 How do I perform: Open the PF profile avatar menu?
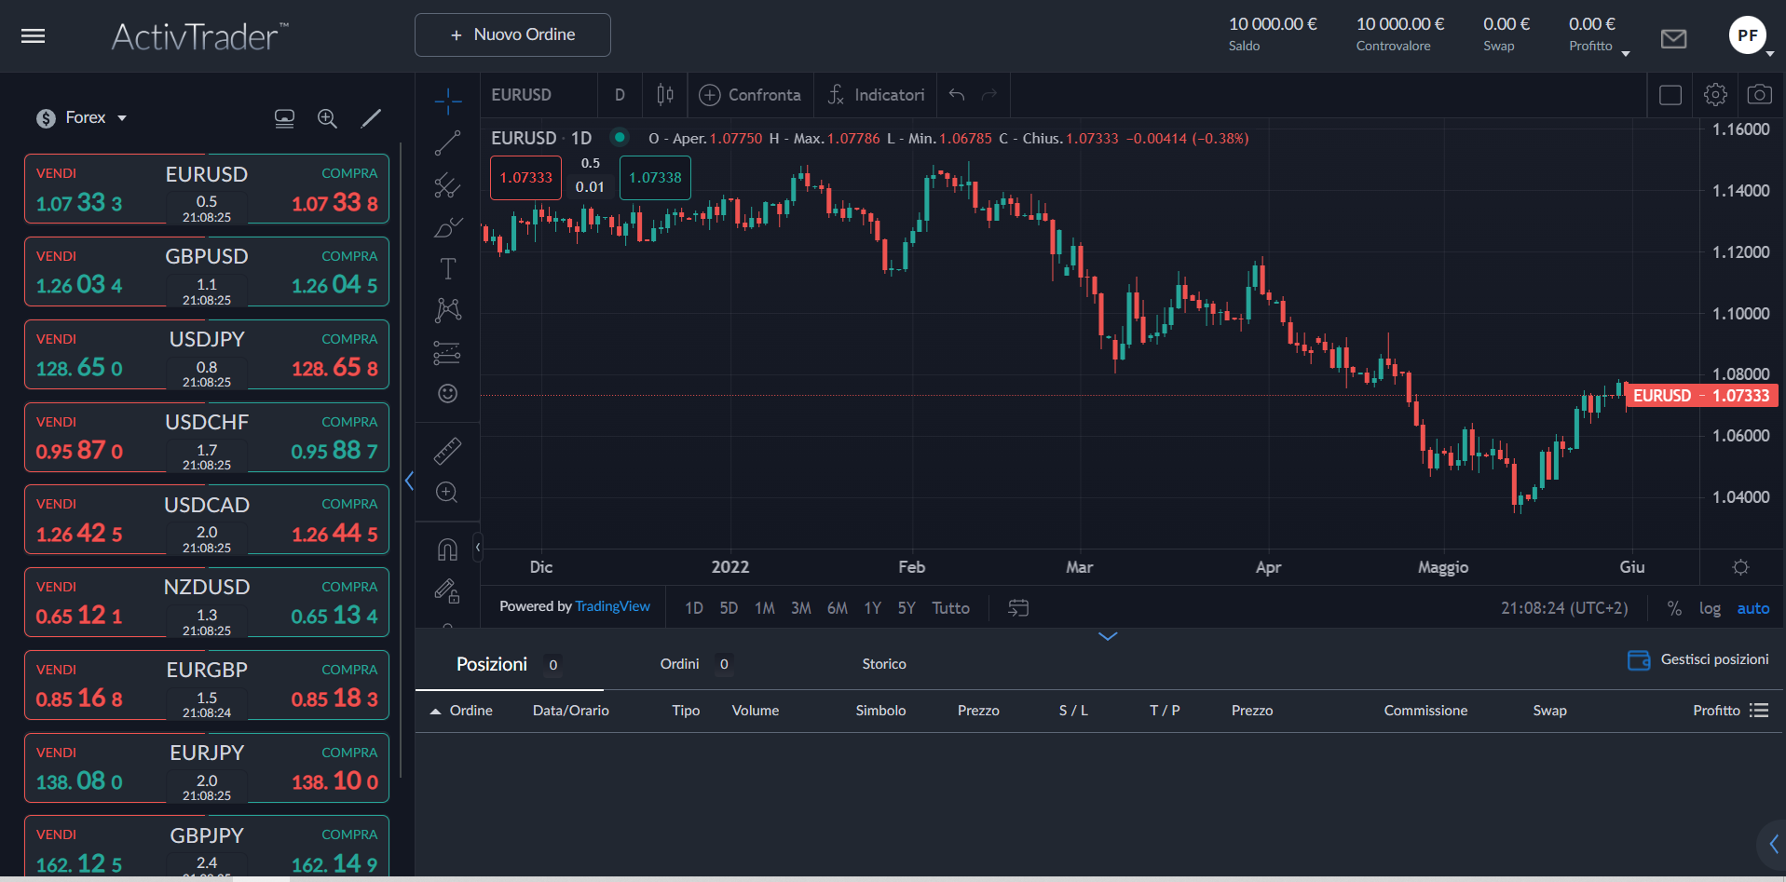pos(1747,35)
